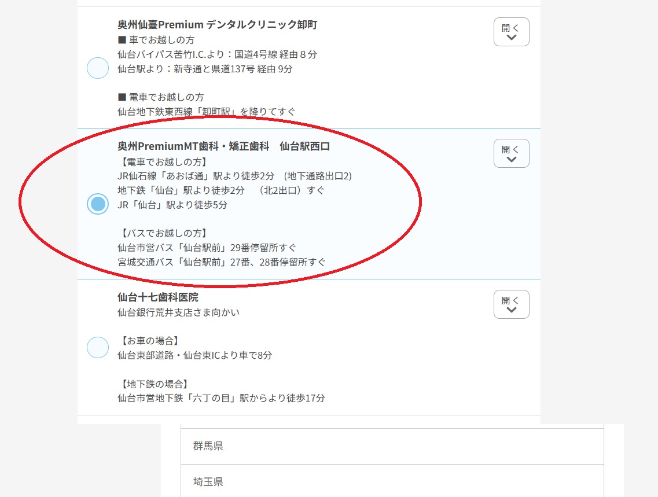Click the line 仙台駅より：新寺通と県道137号 経由 9分
This screenshot has width=658, height=497.
pyautogui.click(x=205, y=69)
